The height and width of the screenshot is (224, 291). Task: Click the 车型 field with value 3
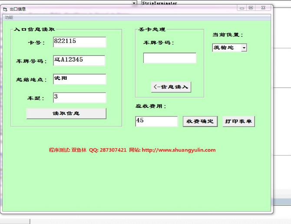coord(79,97)
